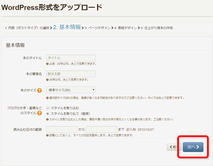The width and height of the screenshot is (213, 166).
Task: Select step 2: 基本情報
Action: pyautogui.click(x=67, y=27)
